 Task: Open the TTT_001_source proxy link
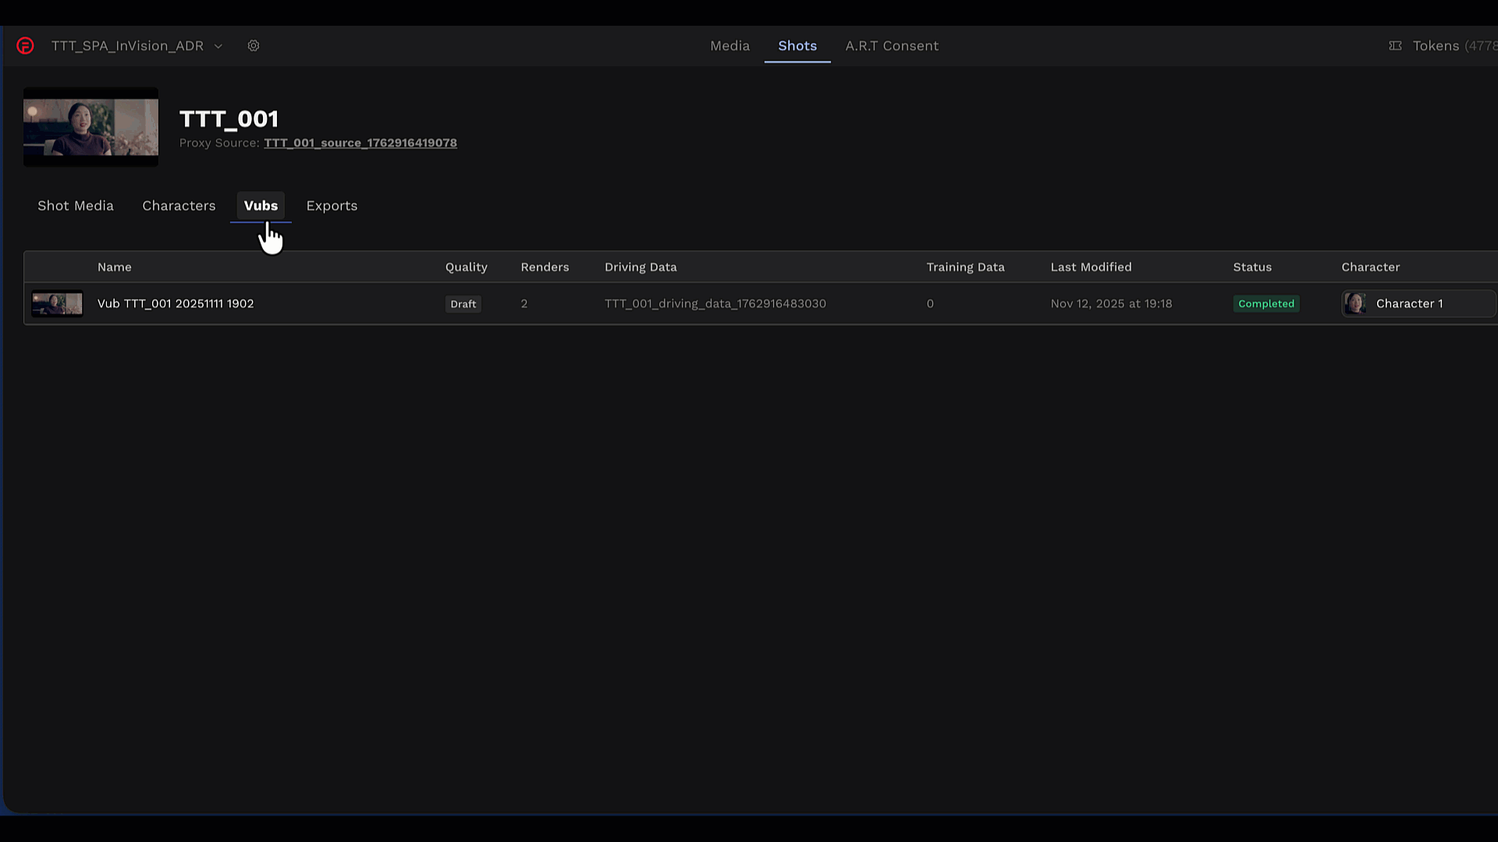[360, 143]
